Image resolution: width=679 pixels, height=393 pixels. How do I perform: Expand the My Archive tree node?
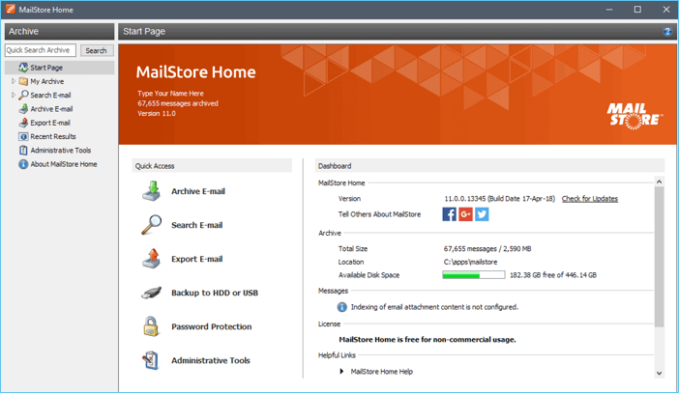13,81
